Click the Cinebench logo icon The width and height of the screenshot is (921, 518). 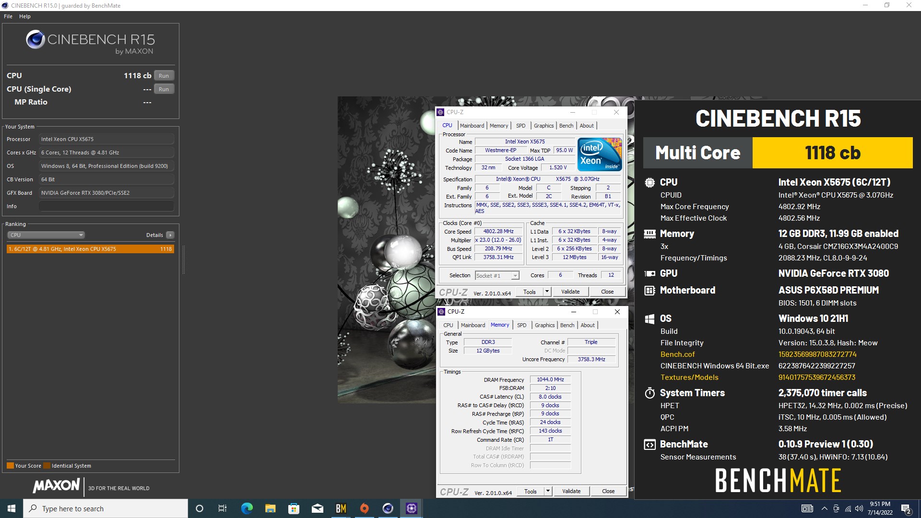click(x=35, y=40)
